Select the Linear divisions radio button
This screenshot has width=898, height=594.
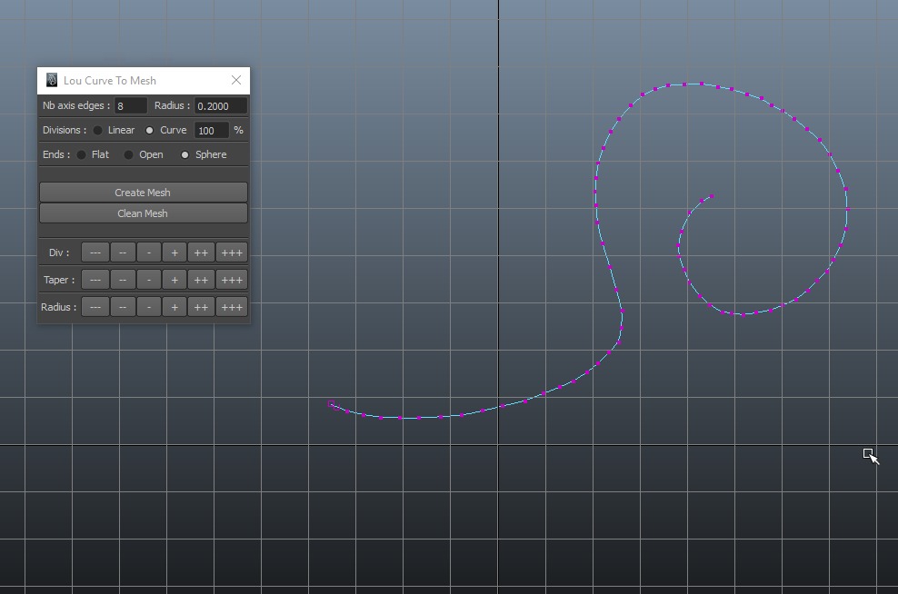(98, 130)
